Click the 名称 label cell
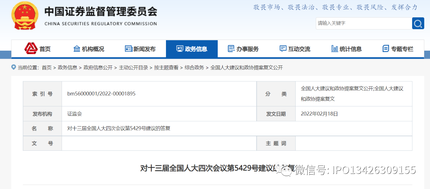 tap(42, 128)
